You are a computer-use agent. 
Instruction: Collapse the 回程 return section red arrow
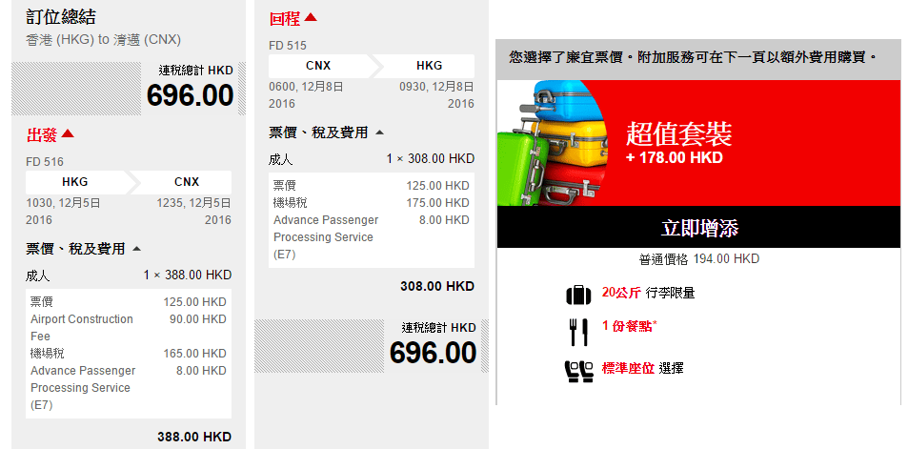click(x=311, y=17)
